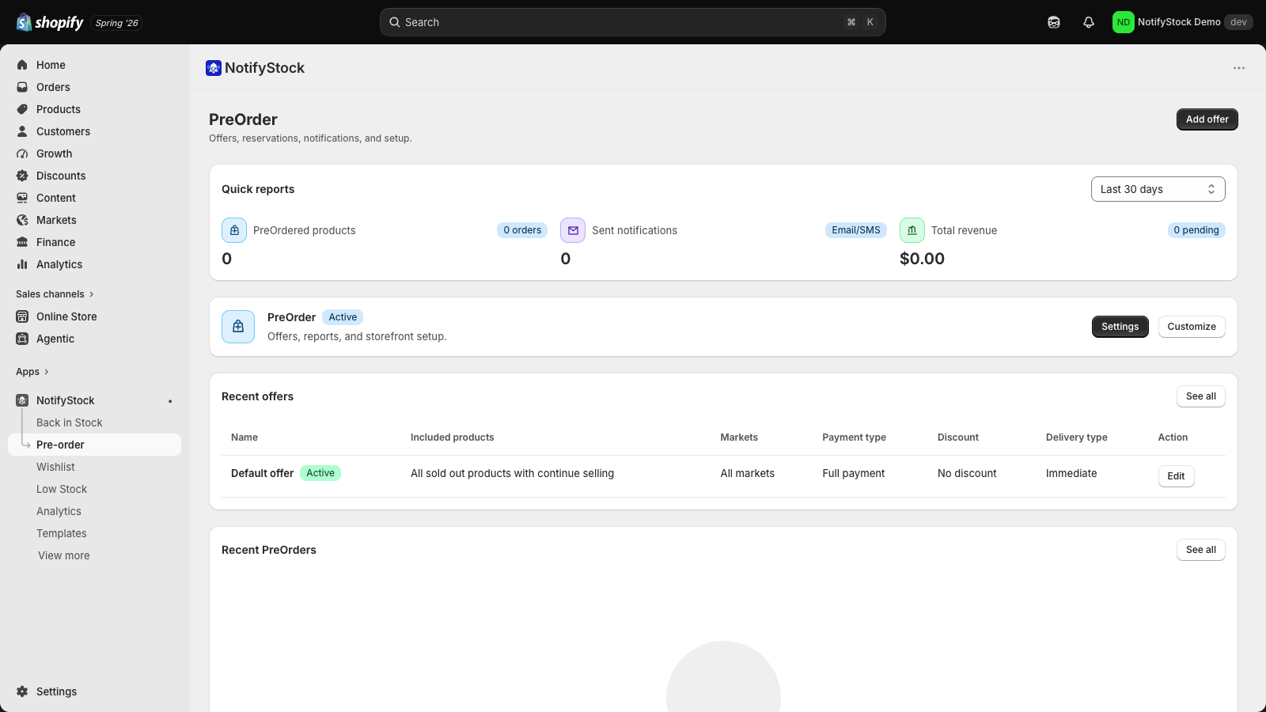Expand View more in NotifyStock menu
Viewport: 1266px width, 712px height.
pyautogui.click(x=64, y=555)
